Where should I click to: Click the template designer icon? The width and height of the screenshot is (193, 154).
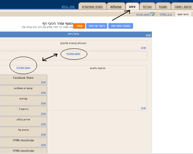click(153, 14)
